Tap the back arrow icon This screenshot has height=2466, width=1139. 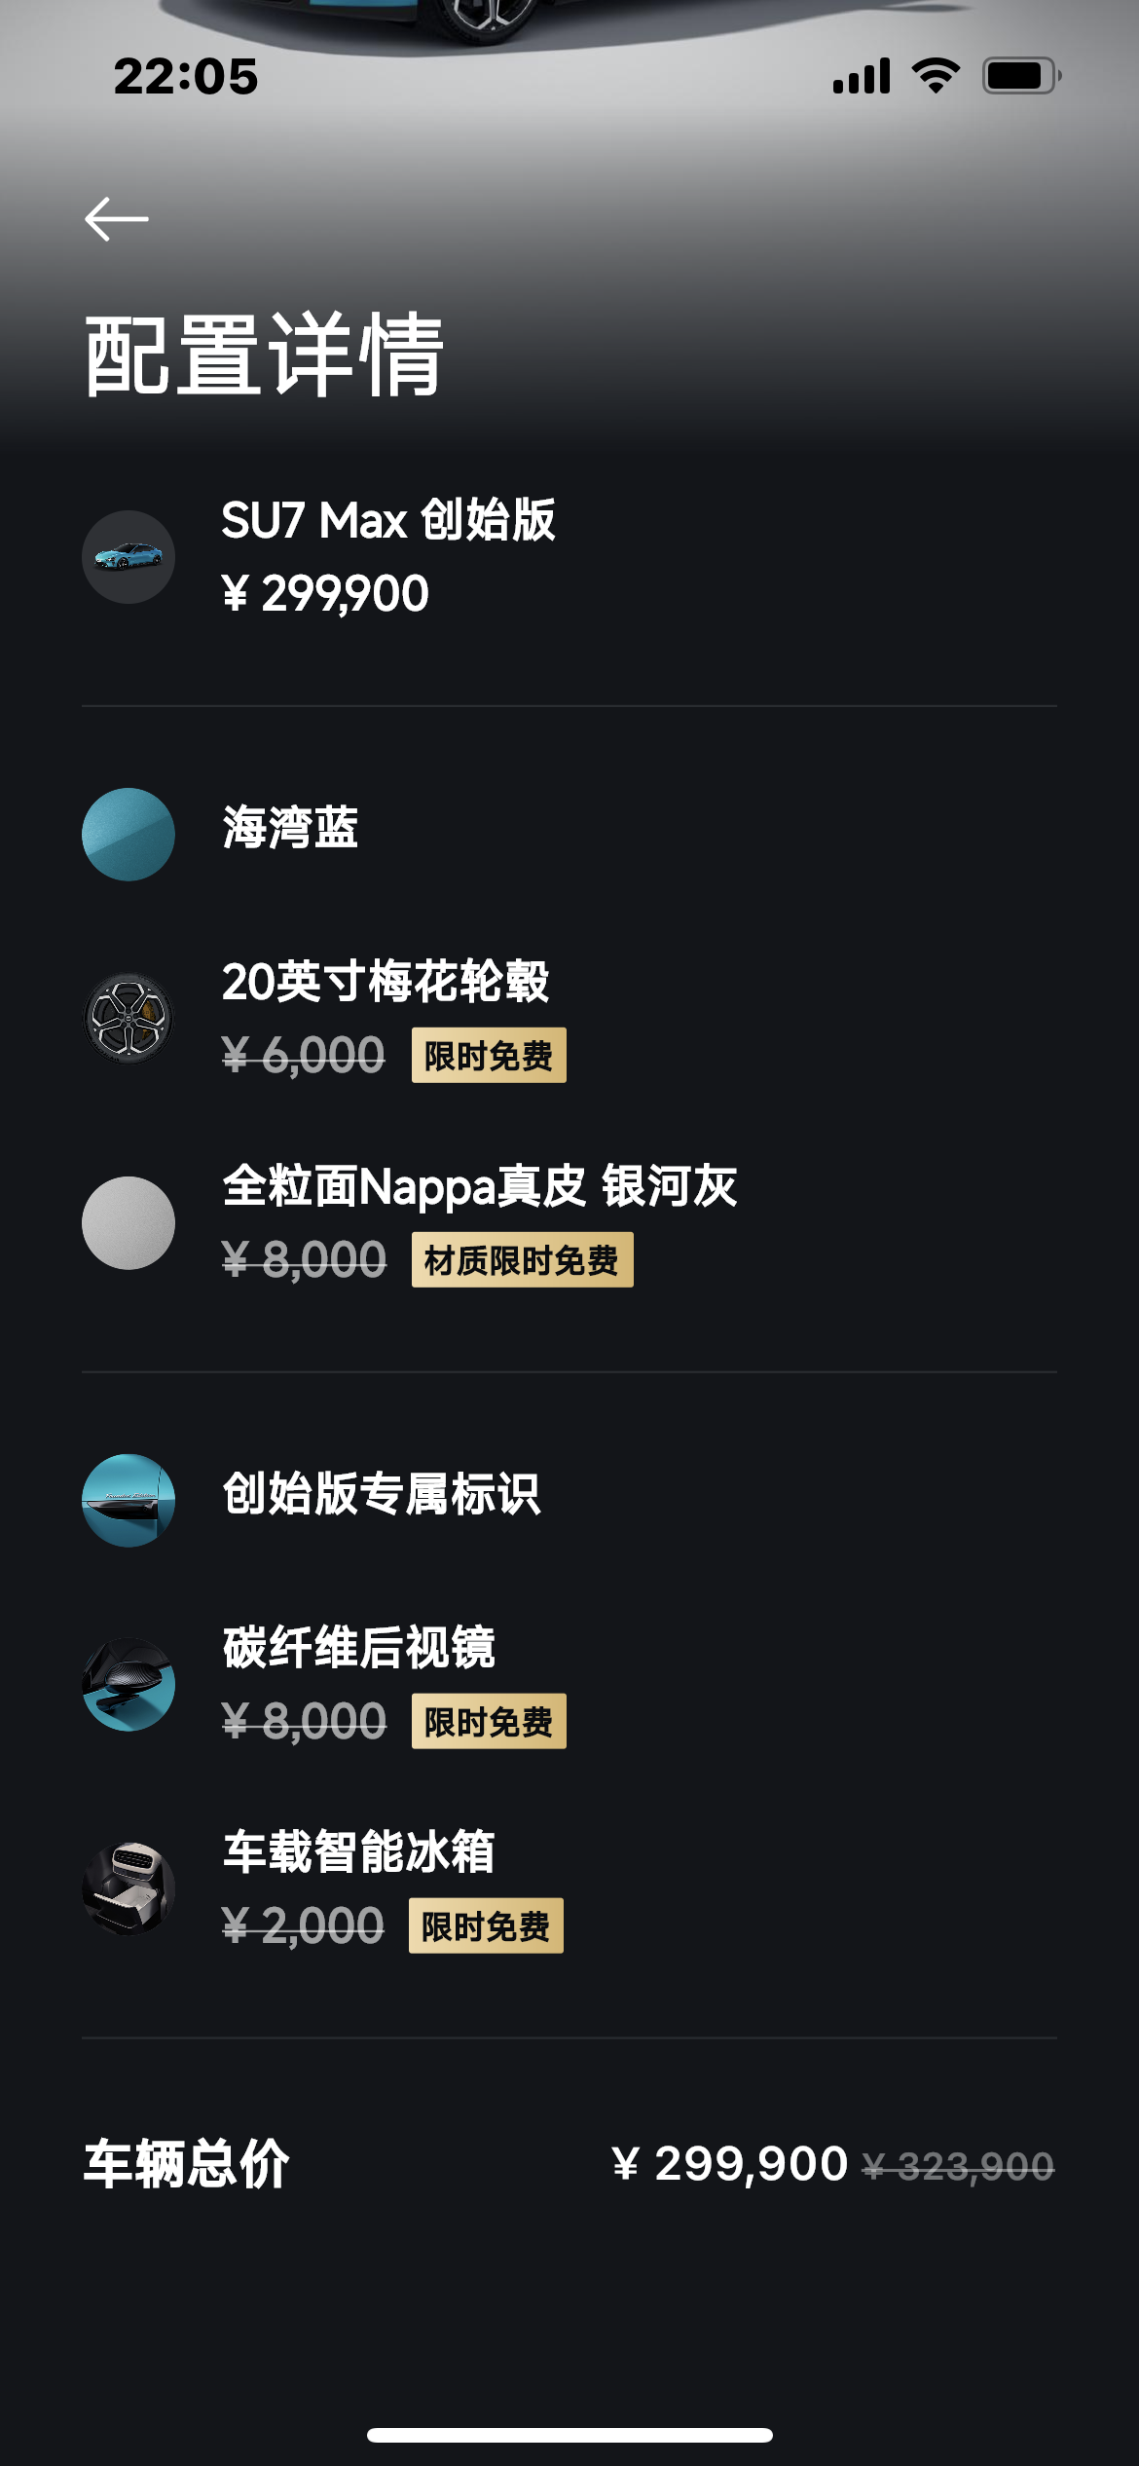click(x=117, y=219)
